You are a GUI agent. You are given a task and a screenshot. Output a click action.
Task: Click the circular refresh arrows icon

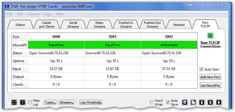[14, 102]
